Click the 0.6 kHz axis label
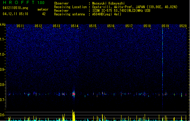Image resolution: width=190 pixels, height=121 pixels. (3, 115)
